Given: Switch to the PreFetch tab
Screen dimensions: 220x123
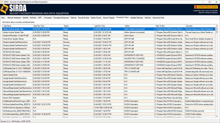Looking at the screenshot, I should [33, 18].
